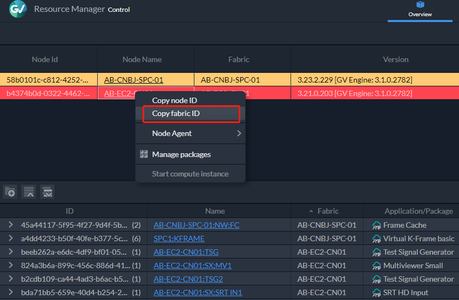Click Frame Cache application text

(x=404, y=225)
